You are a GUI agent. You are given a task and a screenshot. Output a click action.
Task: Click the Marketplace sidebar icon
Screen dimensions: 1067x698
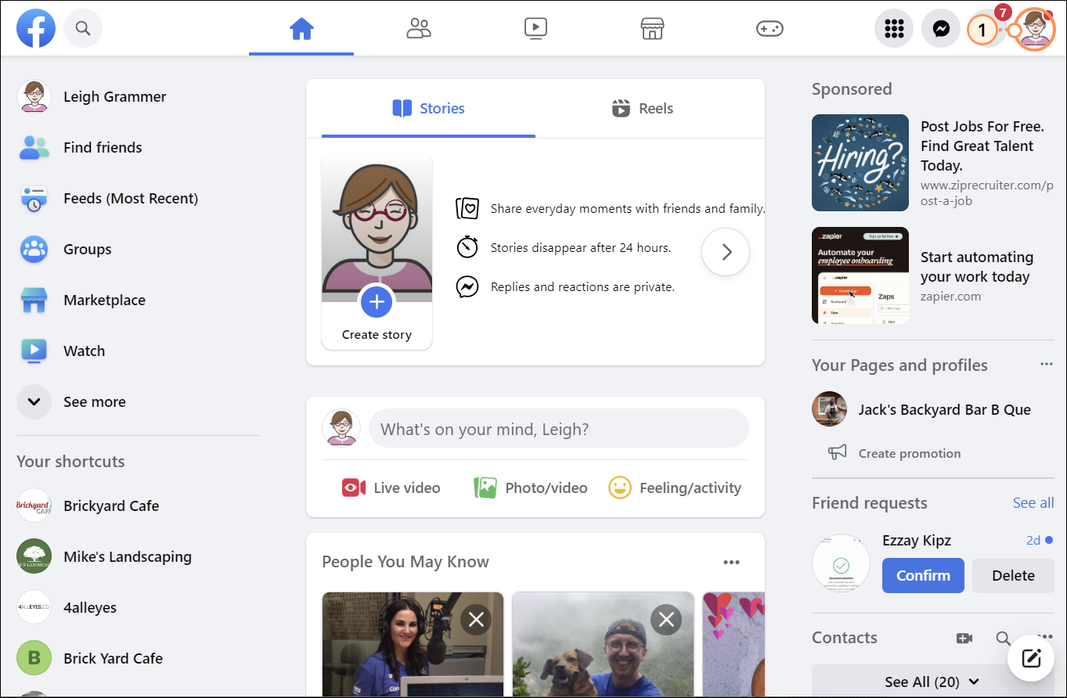[34, 300]
